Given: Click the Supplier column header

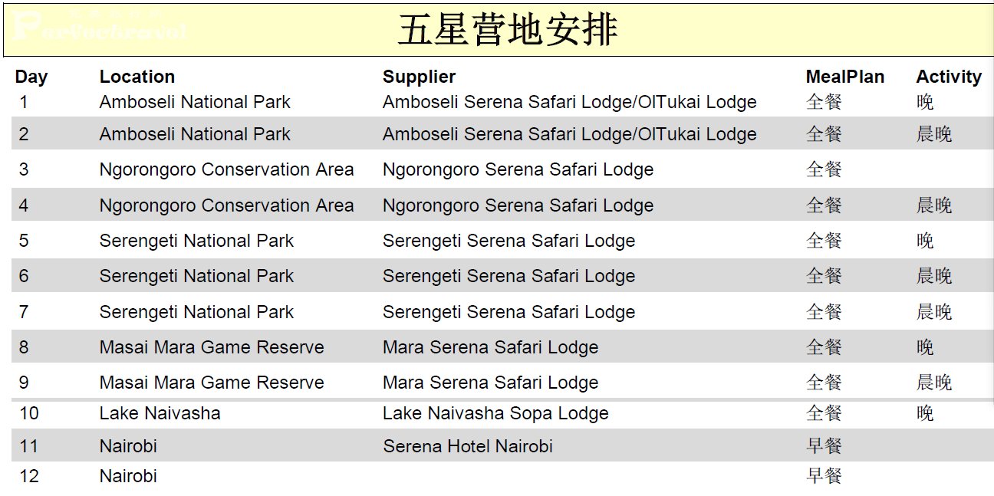Looking at the screenshot, I should [420, 77].
